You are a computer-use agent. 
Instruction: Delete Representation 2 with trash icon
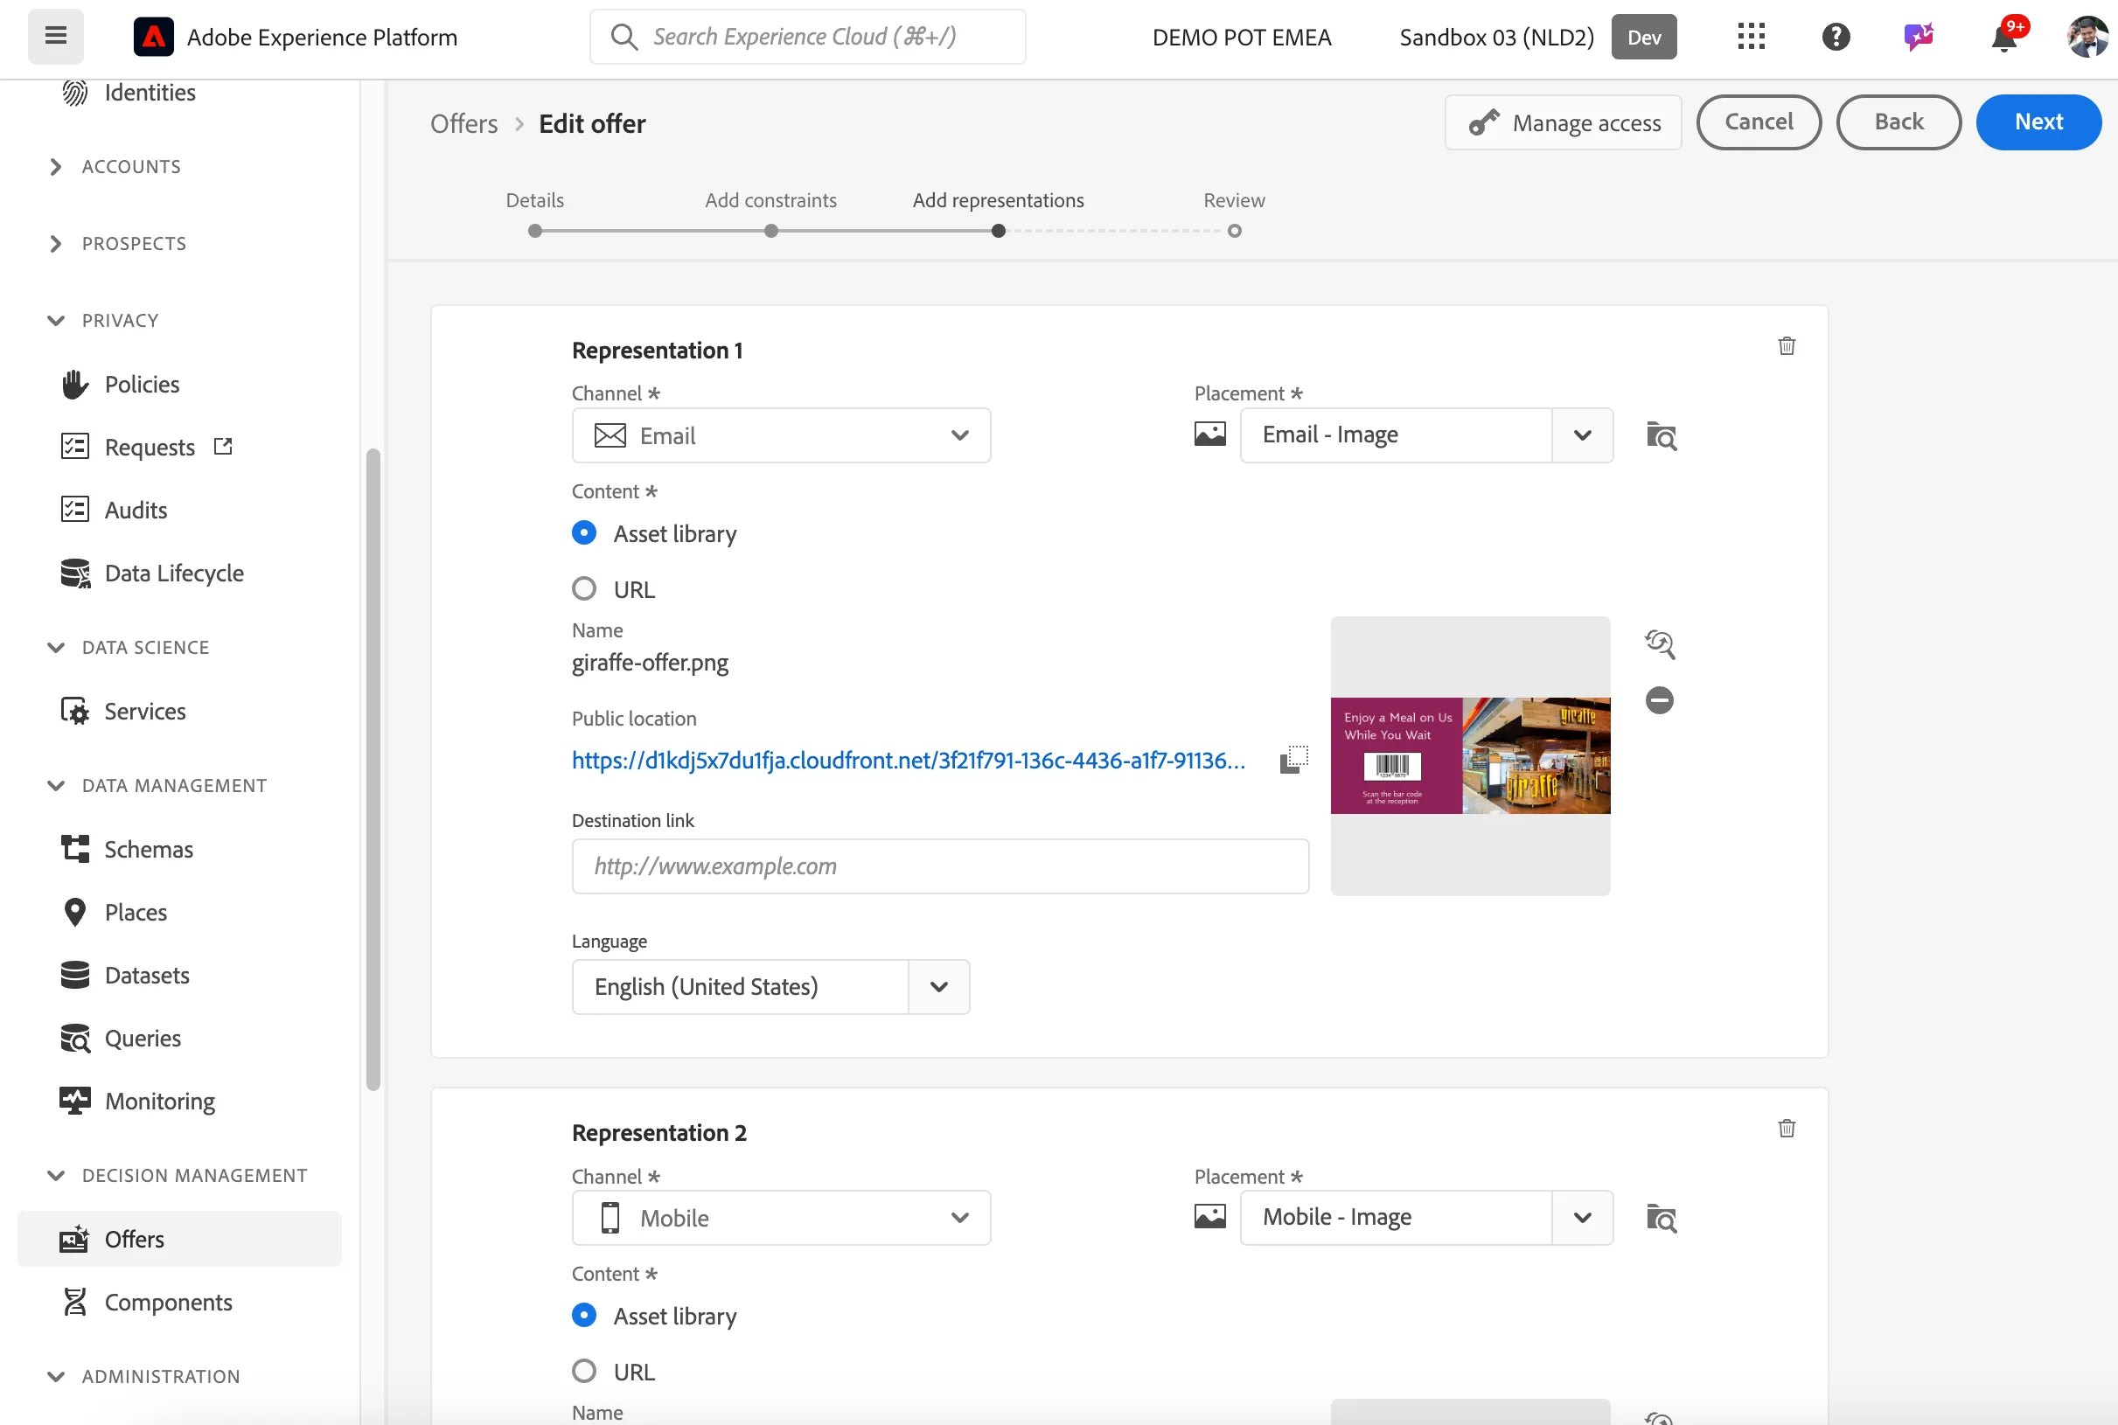point(1787,1129)
